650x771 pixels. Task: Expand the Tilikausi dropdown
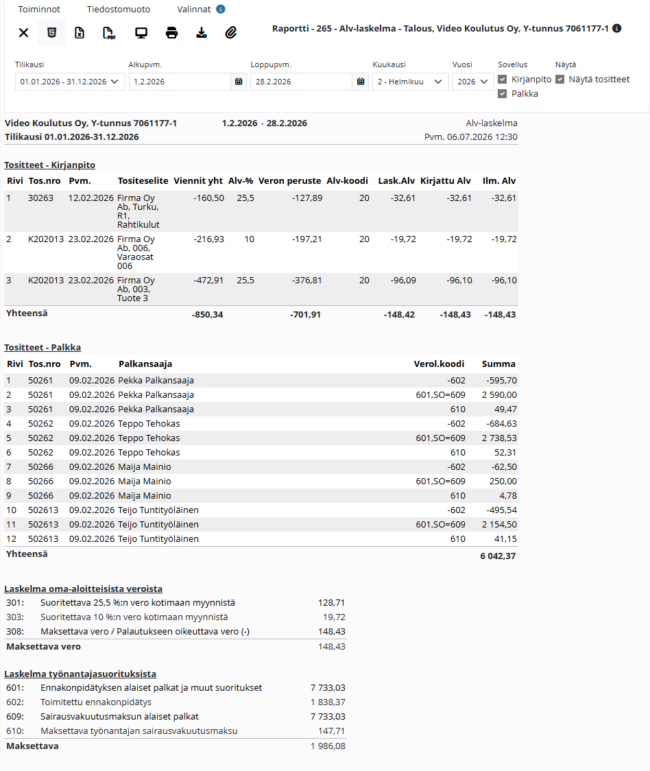pos(70,82)
